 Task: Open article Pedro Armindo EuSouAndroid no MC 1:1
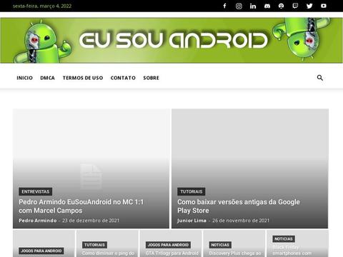tap(81, 206)
